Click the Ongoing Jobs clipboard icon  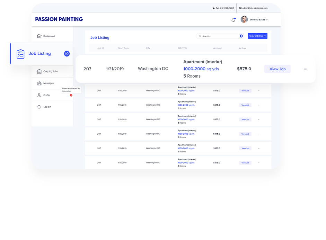(x=39, y=71)
